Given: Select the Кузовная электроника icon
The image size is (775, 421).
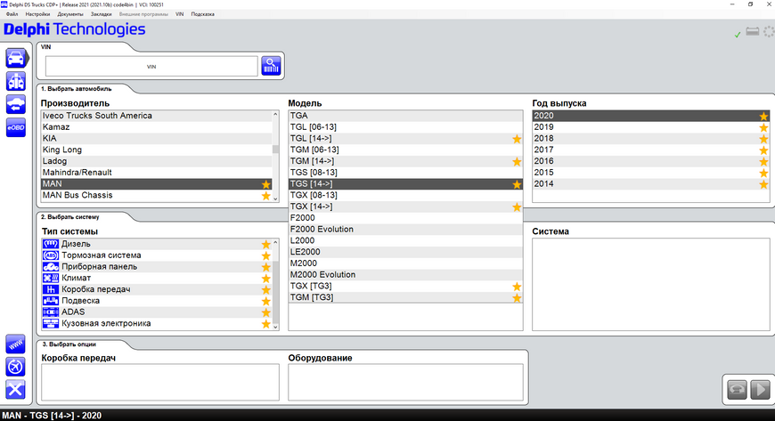Looking at the screenshot, I should pyautogui.click(x=51, y=323).
